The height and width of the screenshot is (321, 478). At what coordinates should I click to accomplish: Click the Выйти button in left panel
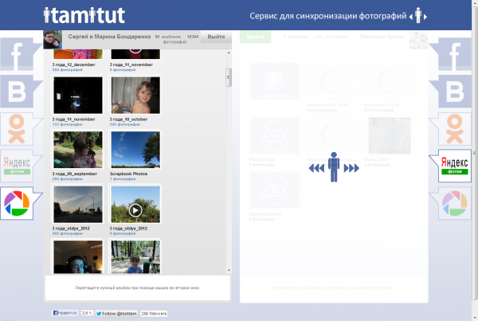[x=216, y=37]
